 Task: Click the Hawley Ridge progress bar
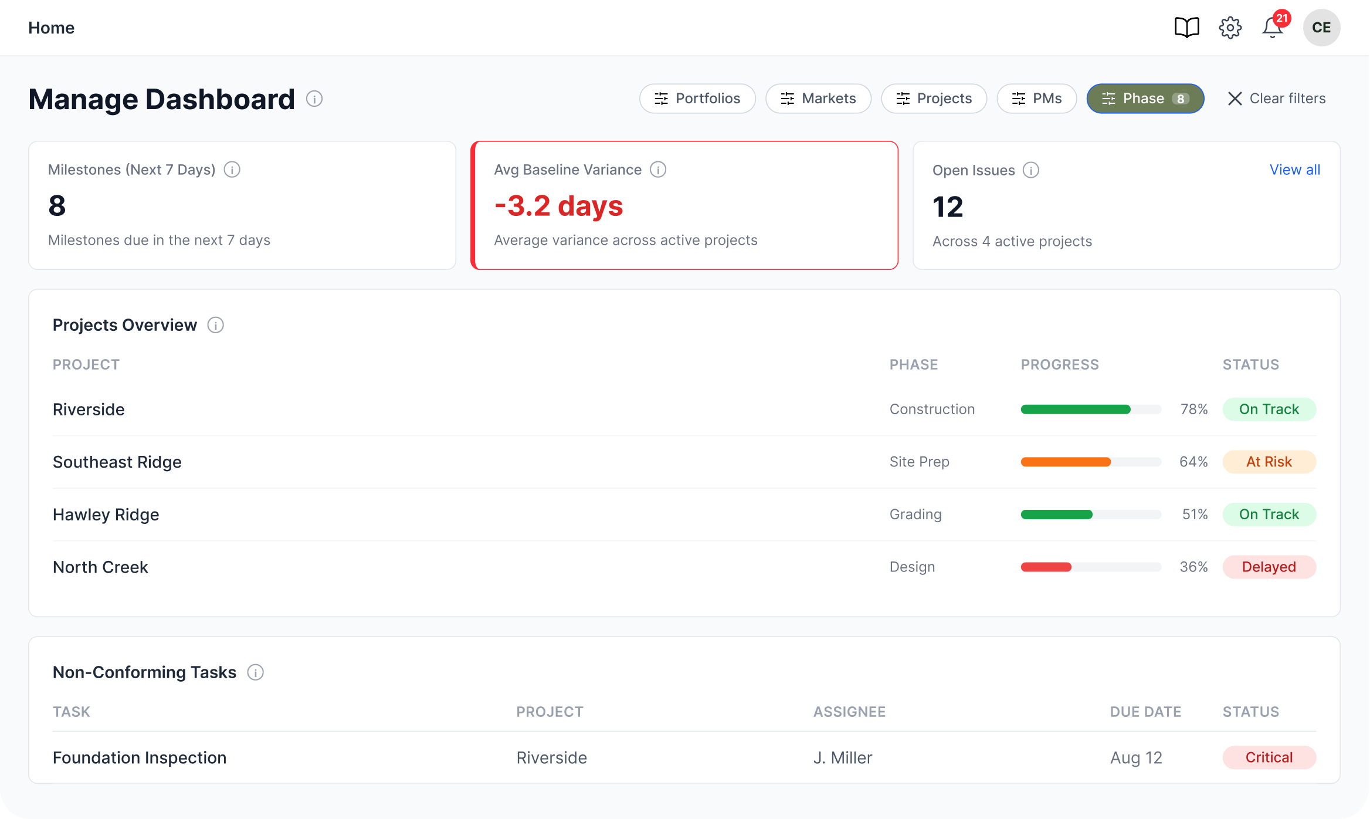click(x=1091, y=515)
